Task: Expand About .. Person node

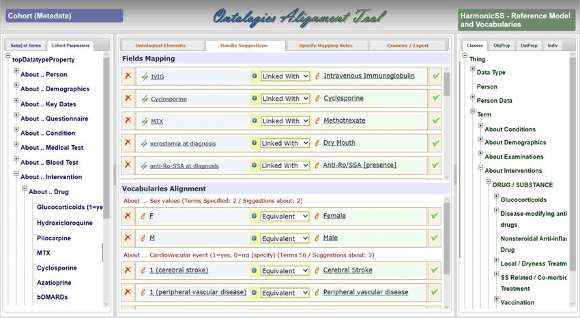Action: point(16,71)
